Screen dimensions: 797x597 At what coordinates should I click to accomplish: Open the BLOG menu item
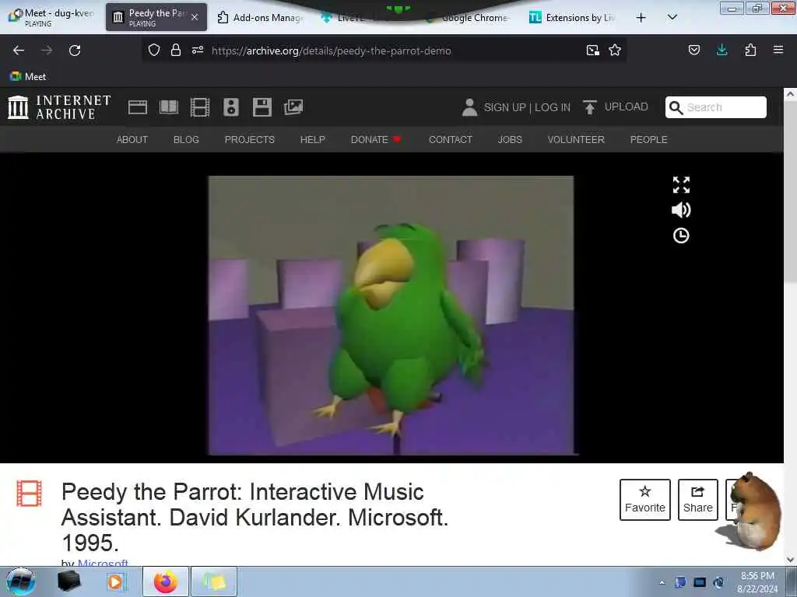click(186, 140)
